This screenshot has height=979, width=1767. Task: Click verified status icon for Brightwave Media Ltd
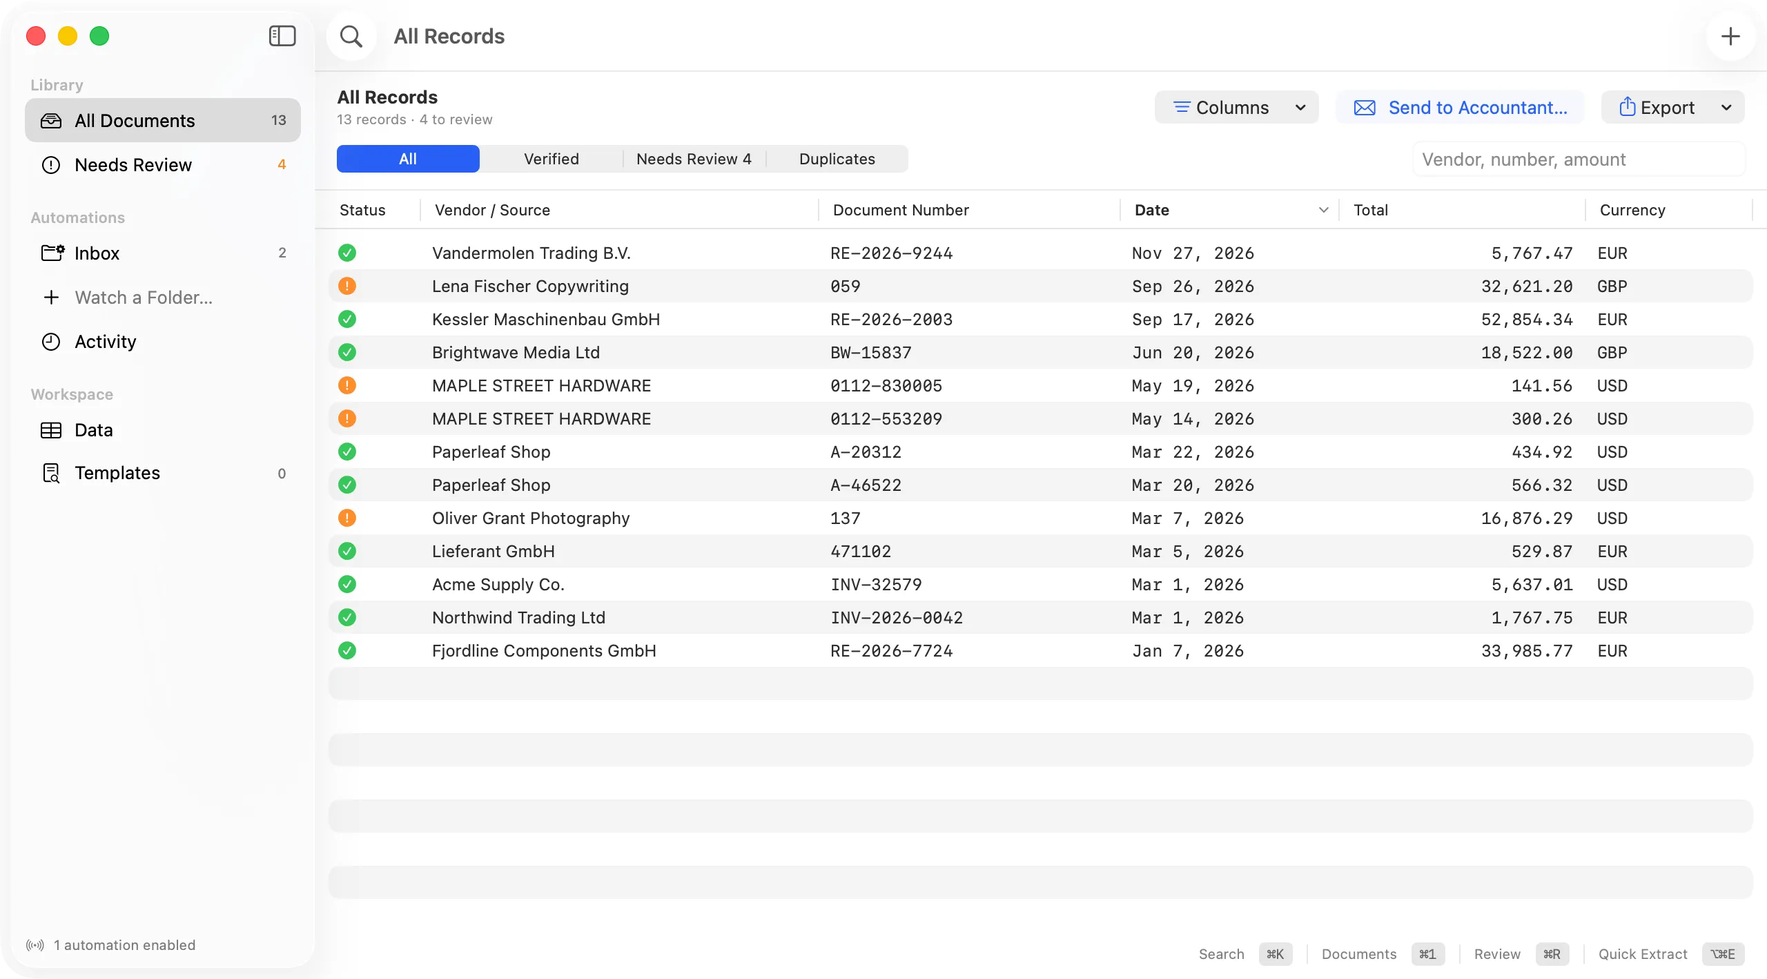pyautogui.click(x=347, y=352)
